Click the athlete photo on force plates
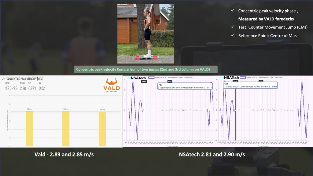Viewport: 313px width, 176px height. pos(145,33)
